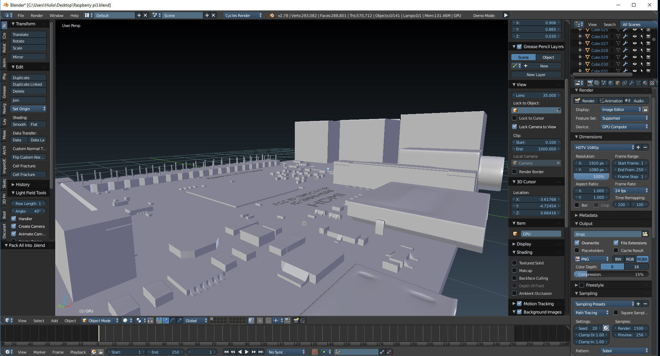Select the rotate manipulator icon in viewport header
The width and height of the screenshot is (660, 356).
[172, 320]
